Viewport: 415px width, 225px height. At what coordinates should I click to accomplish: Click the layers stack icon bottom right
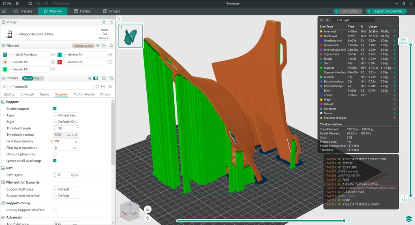coord(409,219)
